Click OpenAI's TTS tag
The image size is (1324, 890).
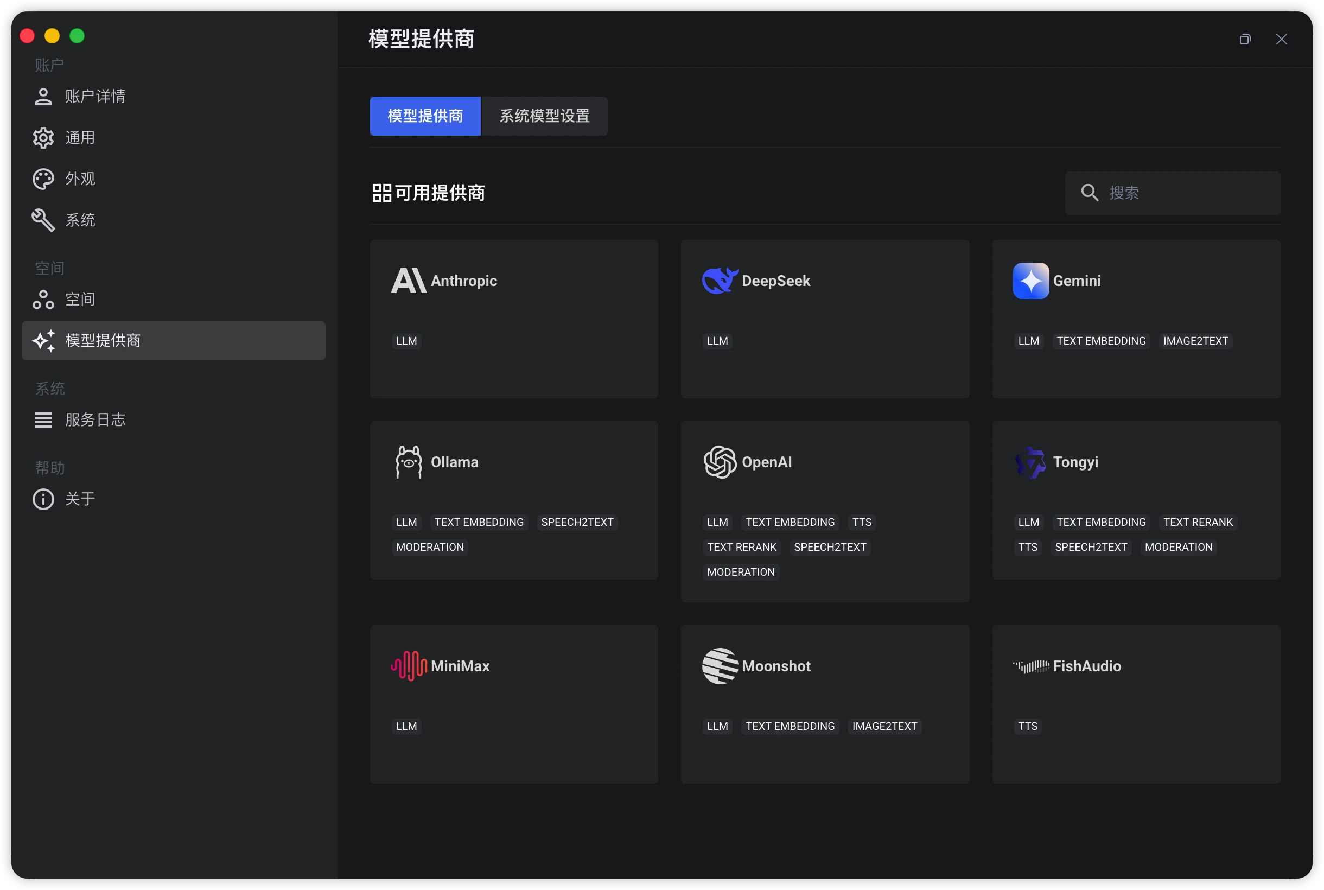click(862, 522)
